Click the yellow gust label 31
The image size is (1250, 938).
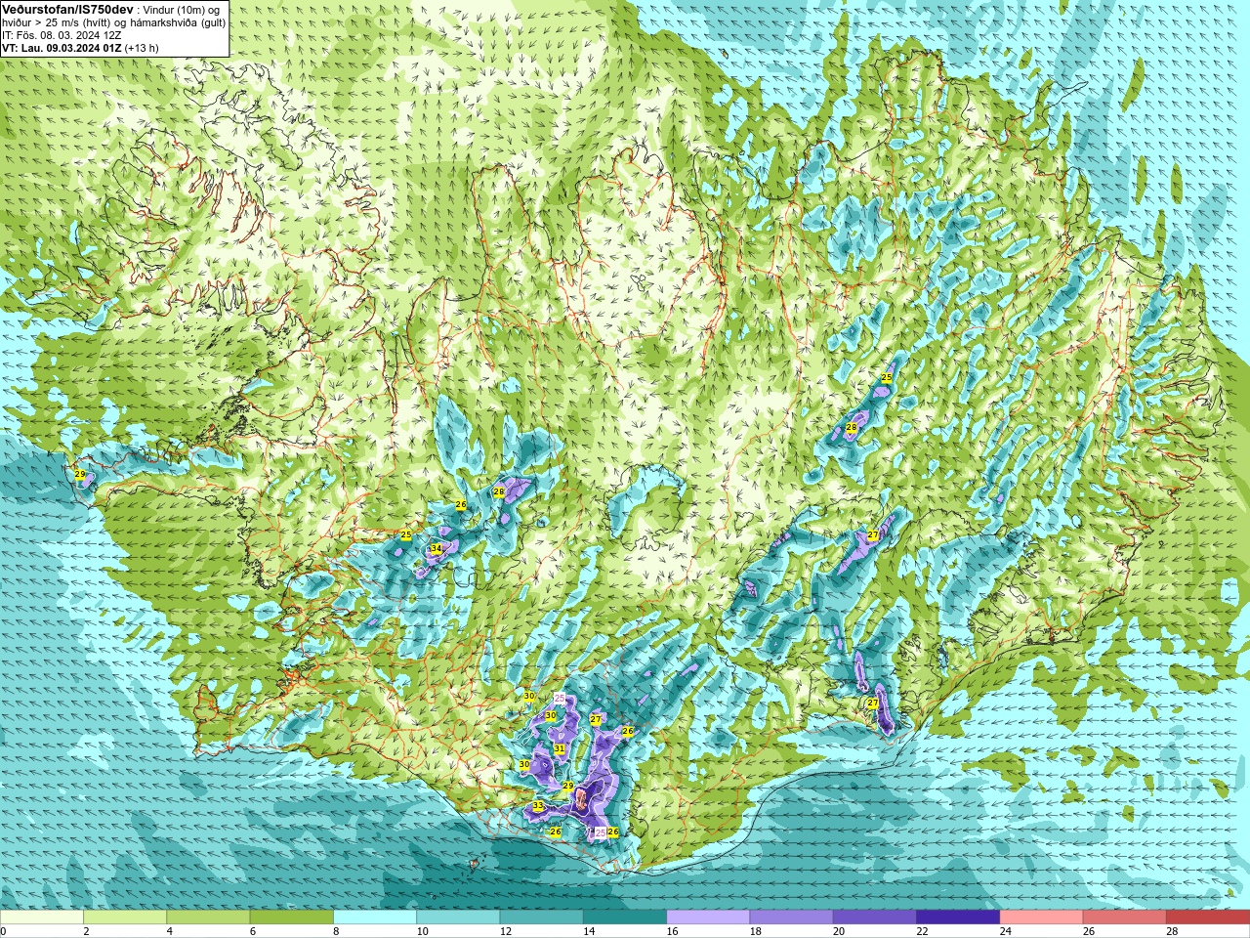[x=560, y=749]
